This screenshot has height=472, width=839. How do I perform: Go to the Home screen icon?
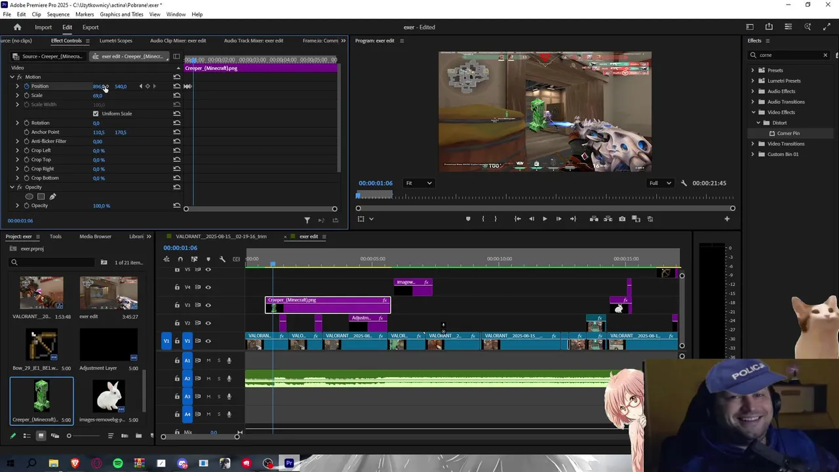18,28
